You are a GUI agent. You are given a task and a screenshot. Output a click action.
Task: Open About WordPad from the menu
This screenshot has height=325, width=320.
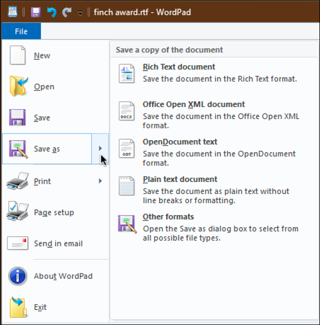[55, 276]
